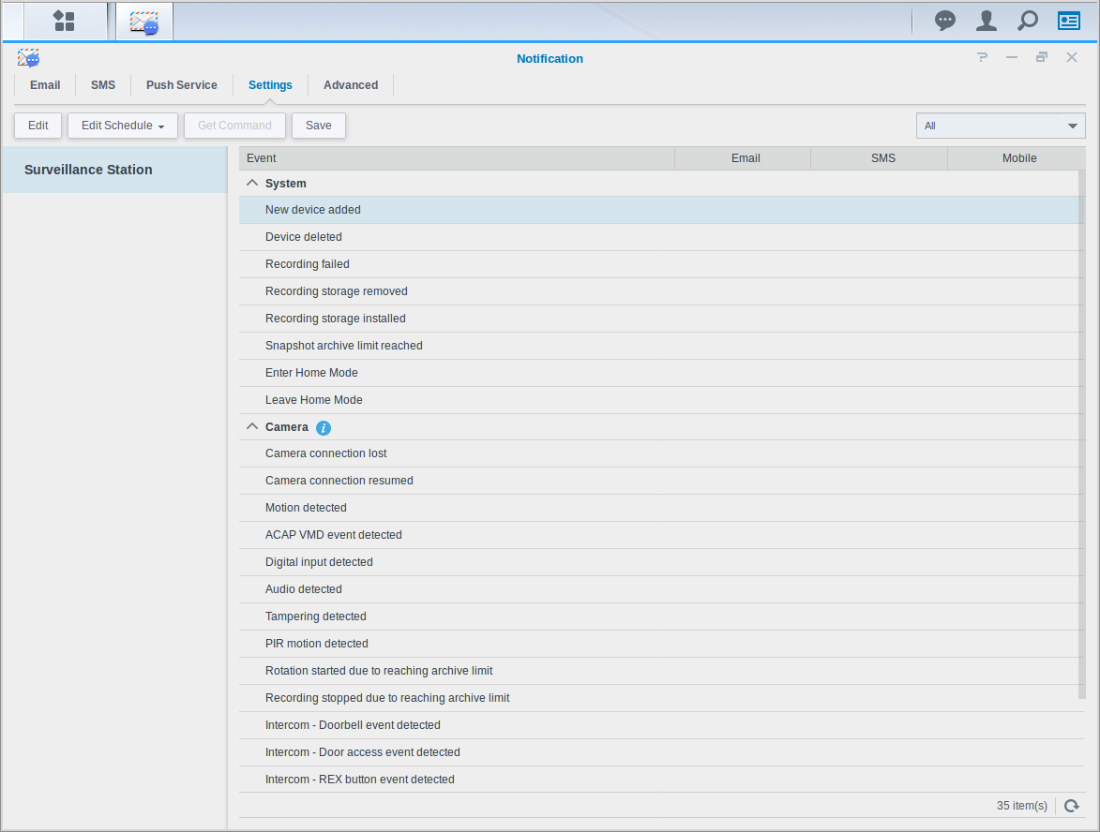1100x832 pixels.
Task: Switch to the Email tab
Action: tap(45, 85)
